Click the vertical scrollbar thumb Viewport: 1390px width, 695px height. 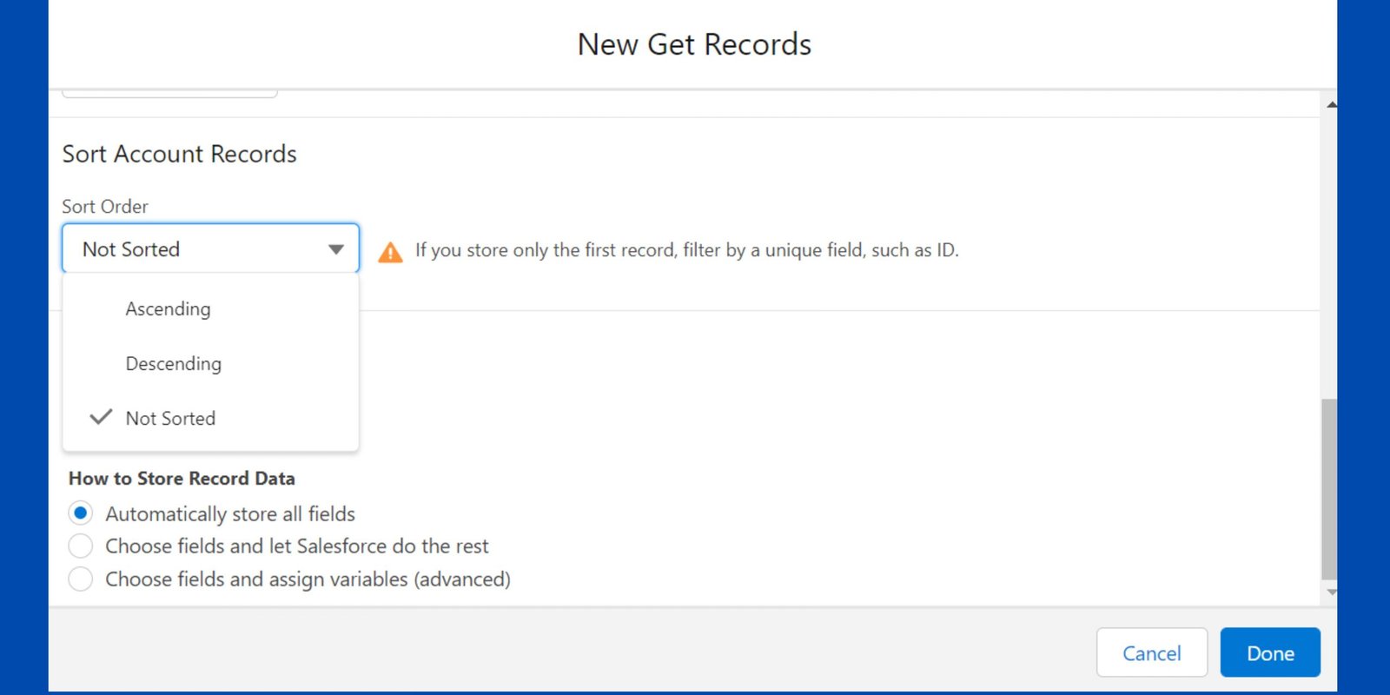[1329, 488]
